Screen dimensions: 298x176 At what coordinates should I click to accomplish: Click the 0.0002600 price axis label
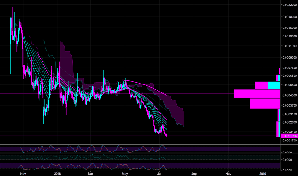pyautogui.click(x=290, y=122)
